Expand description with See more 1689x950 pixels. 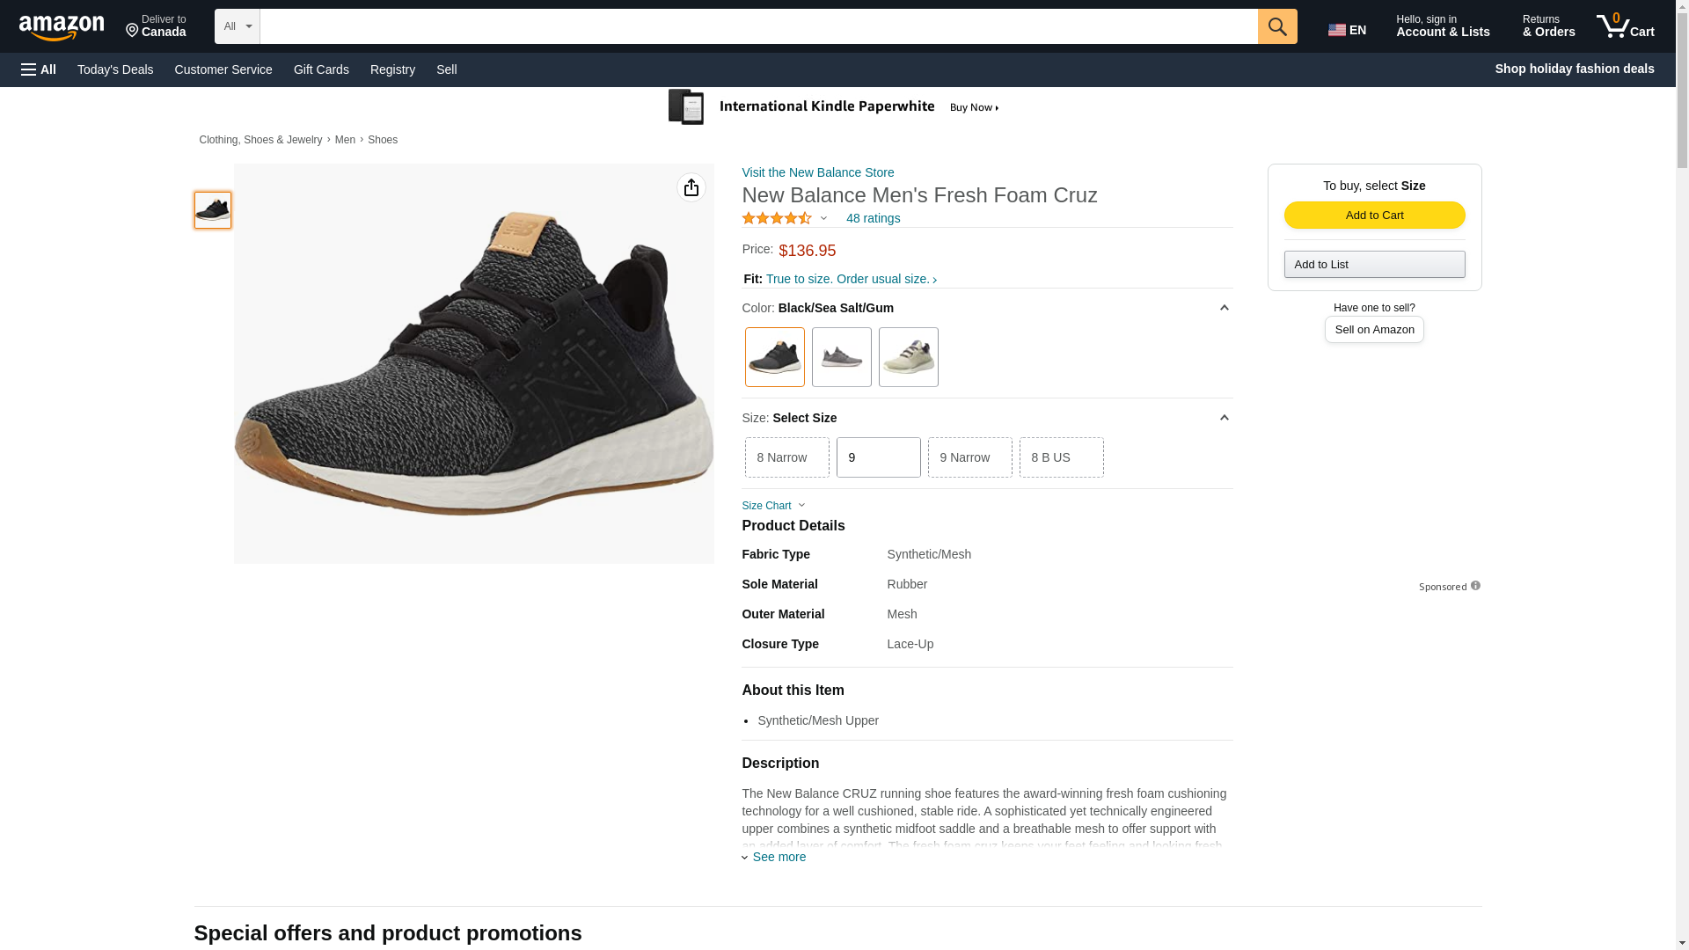pos(778,857)
